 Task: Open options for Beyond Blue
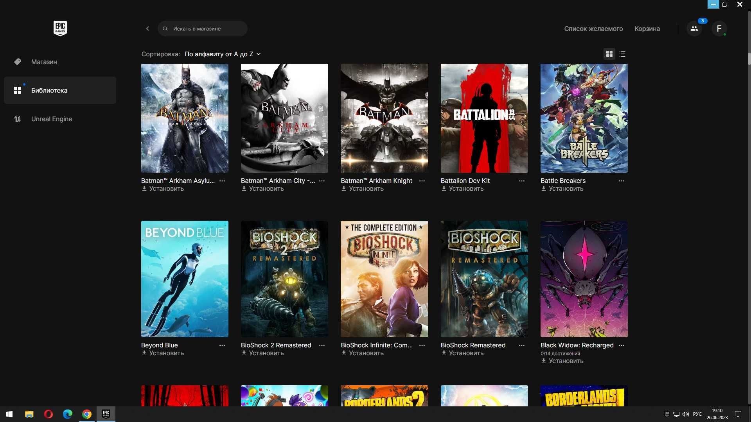pyautogui.click(x=222, y=345)
